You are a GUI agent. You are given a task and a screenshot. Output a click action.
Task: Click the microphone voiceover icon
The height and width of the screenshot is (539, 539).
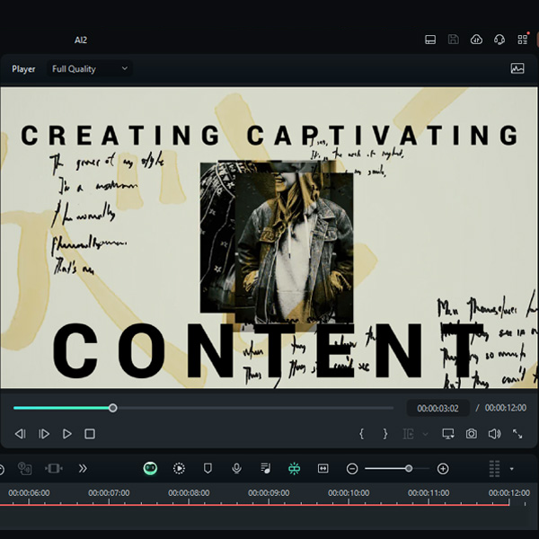(x=236, y=468)
